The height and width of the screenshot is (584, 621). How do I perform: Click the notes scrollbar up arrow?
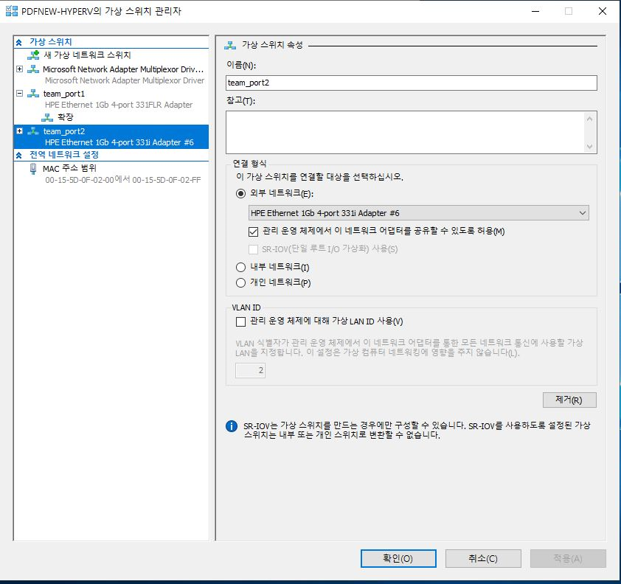[590, 119]
